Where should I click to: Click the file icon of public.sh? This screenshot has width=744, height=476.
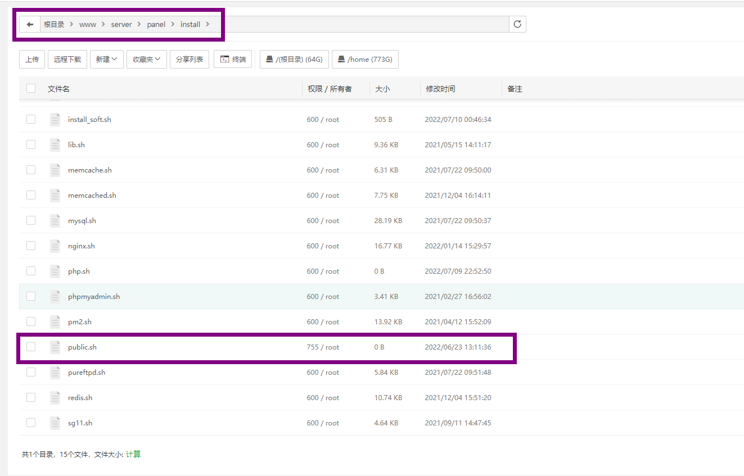pos(55,347)
